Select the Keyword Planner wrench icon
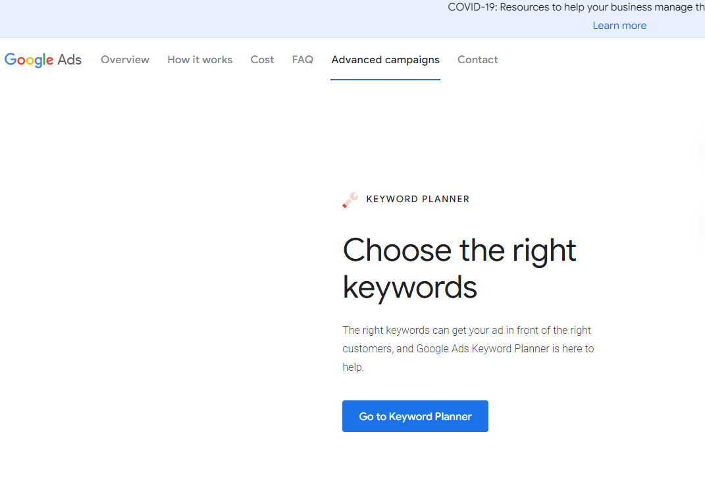Screen dimensions: 705x484 (x=350, y=200)
